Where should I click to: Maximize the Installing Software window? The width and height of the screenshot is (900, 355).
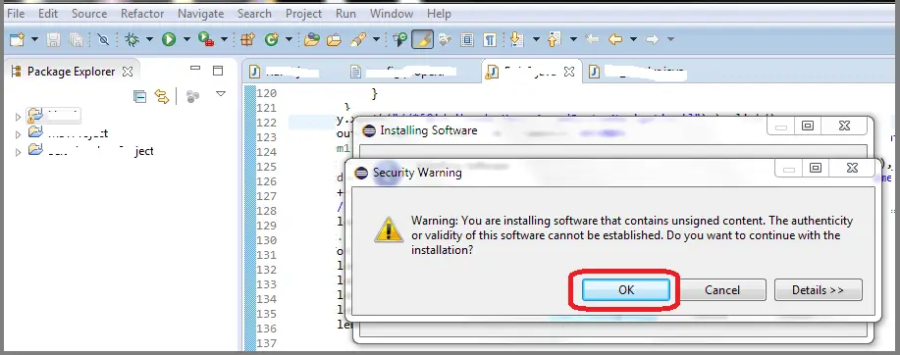pos(808,127)
